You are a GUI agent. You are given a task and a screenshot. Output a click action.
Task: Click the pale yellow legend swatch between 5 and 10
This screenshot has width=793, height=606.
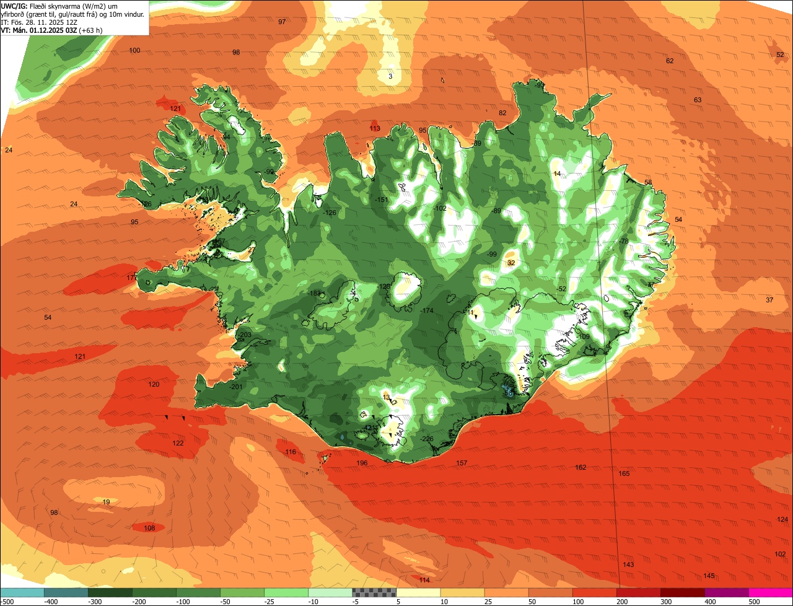coord(418,592)
